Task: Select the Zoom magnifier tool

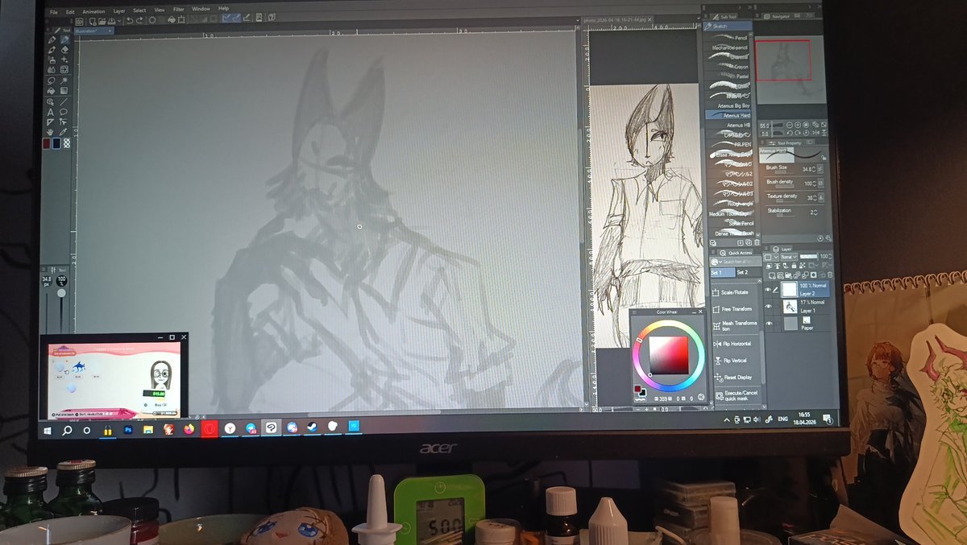Action: tap(50, 102)
